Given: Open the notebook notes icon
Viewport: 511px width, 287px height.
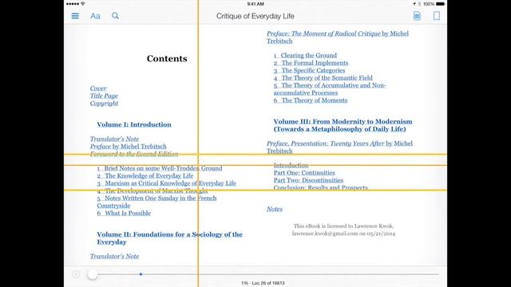Looking at the screenshot, I should click(417, 16).
